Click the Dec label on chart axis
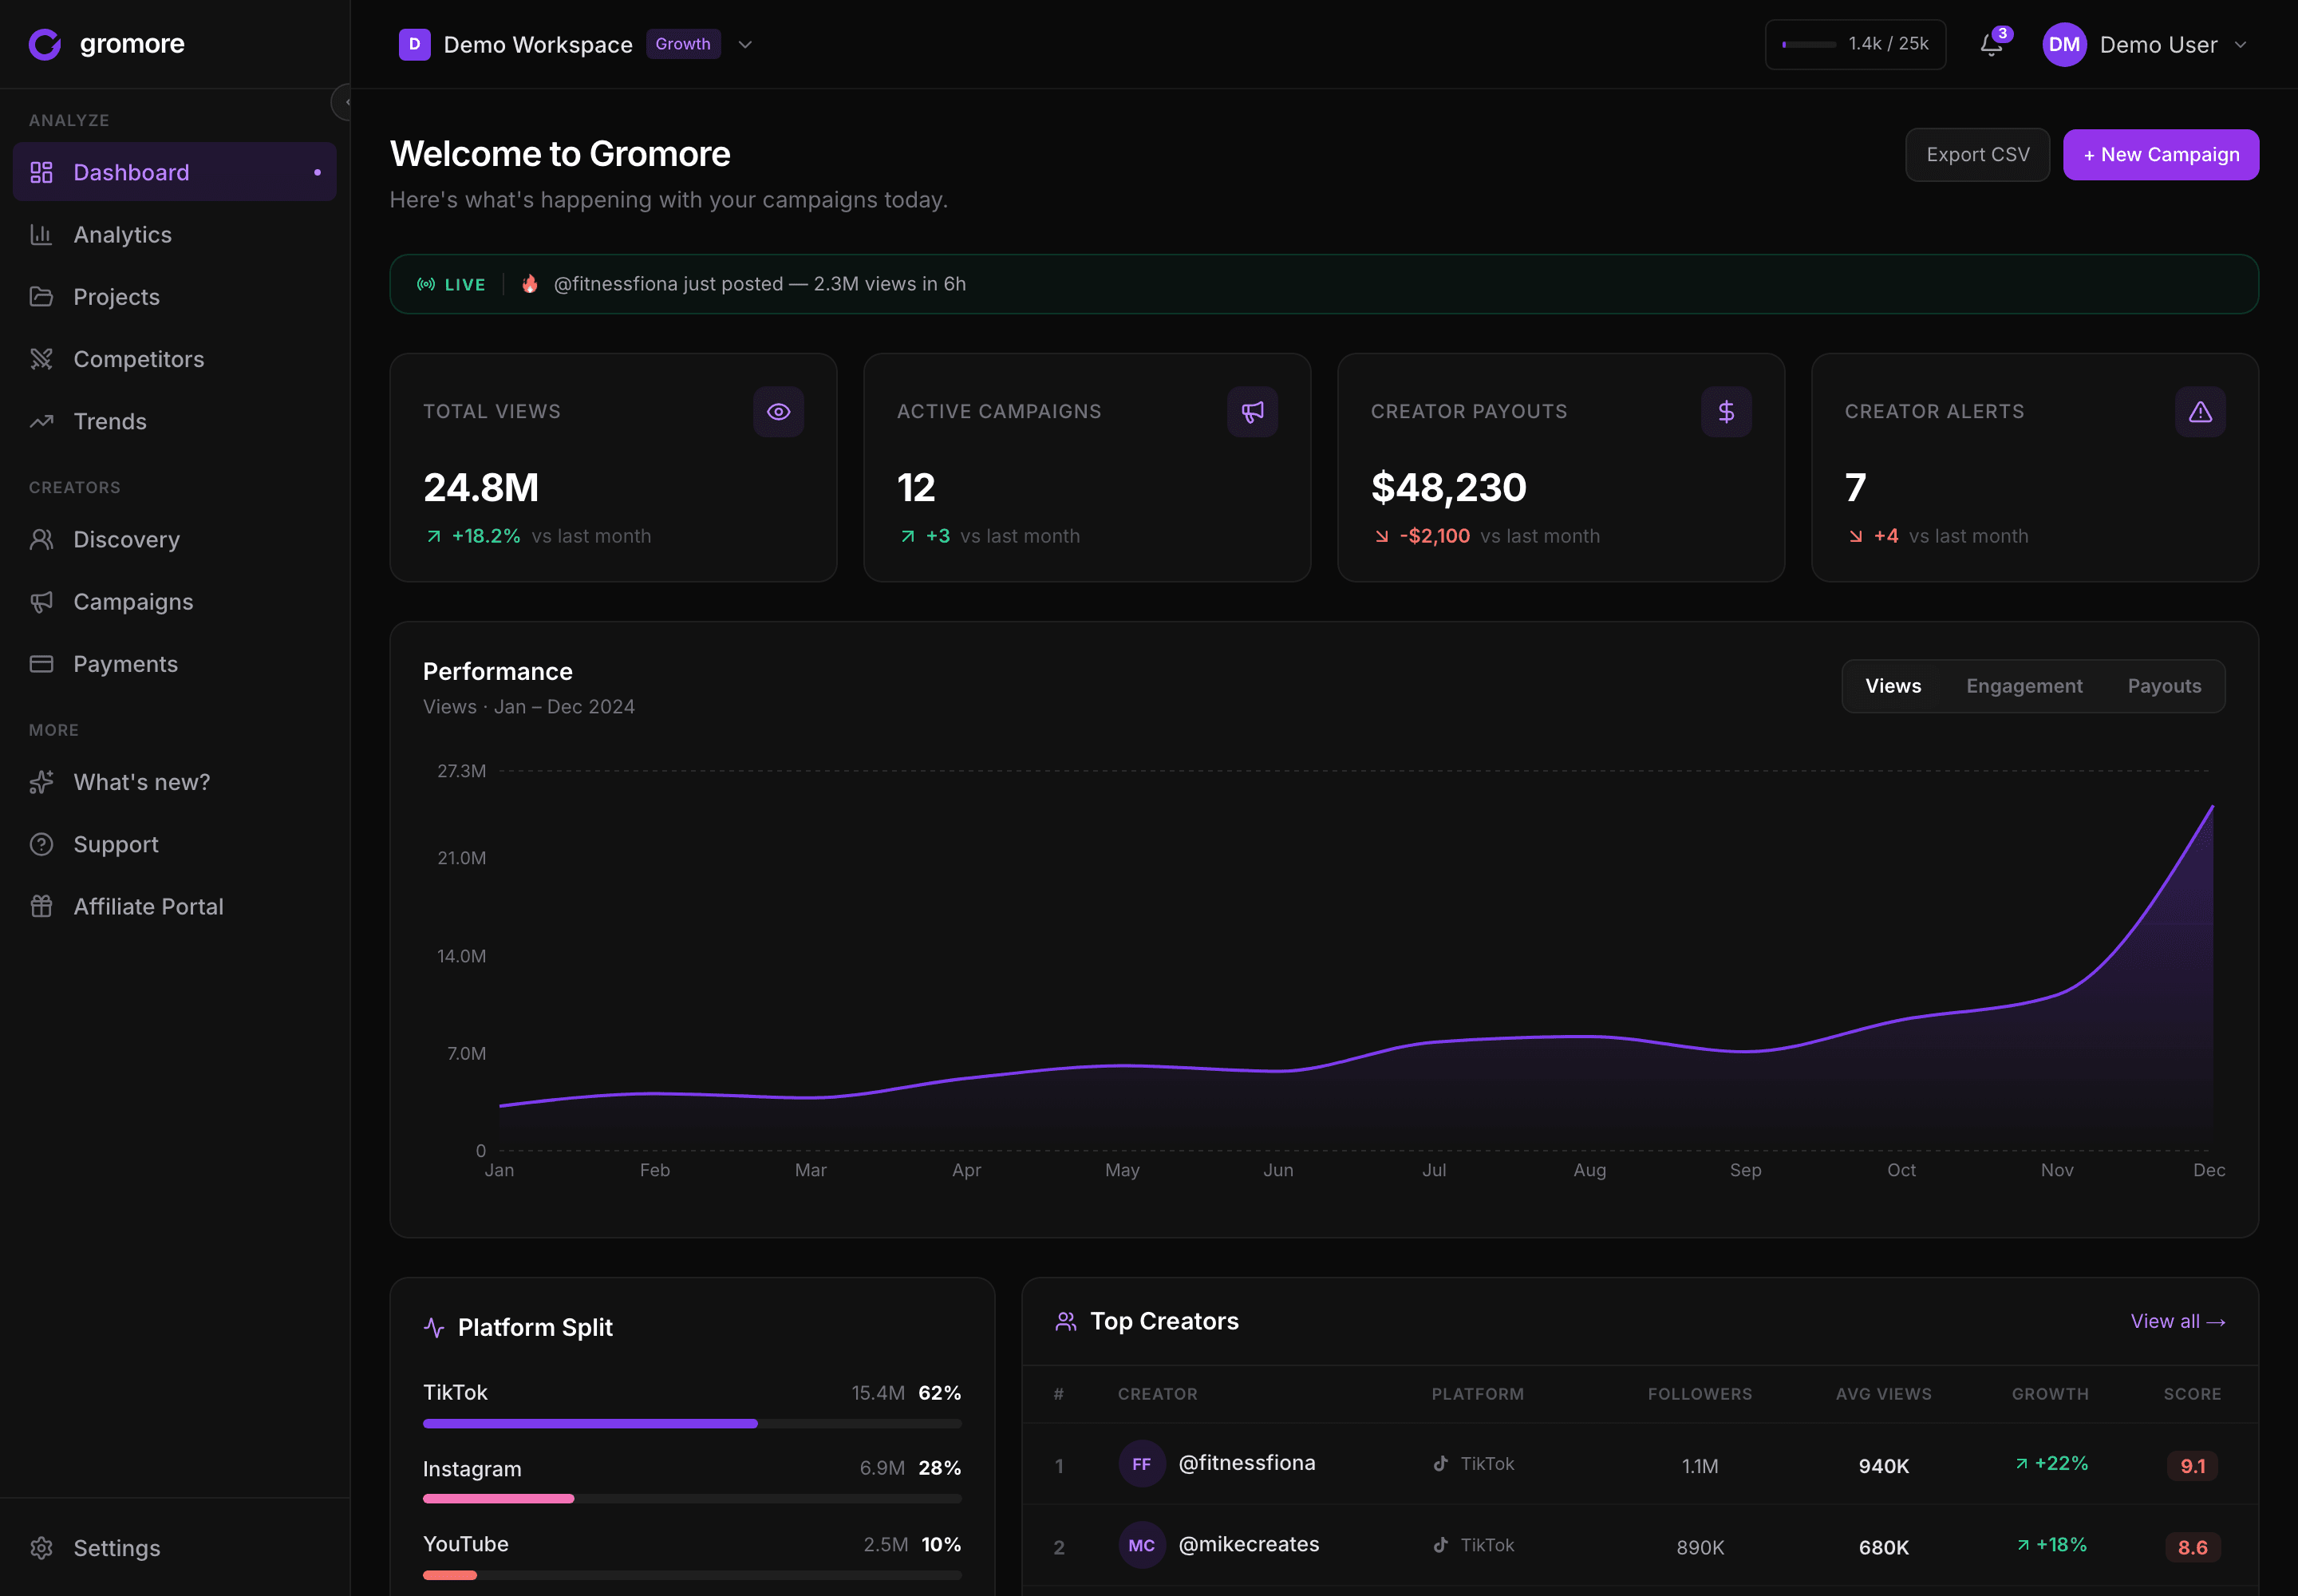The width and height of the screenshot is (2298, 1596). coord(2208,1170)
